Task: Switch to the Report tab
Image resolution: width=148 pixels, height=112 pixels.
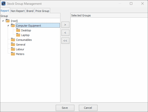Action: 5,11
